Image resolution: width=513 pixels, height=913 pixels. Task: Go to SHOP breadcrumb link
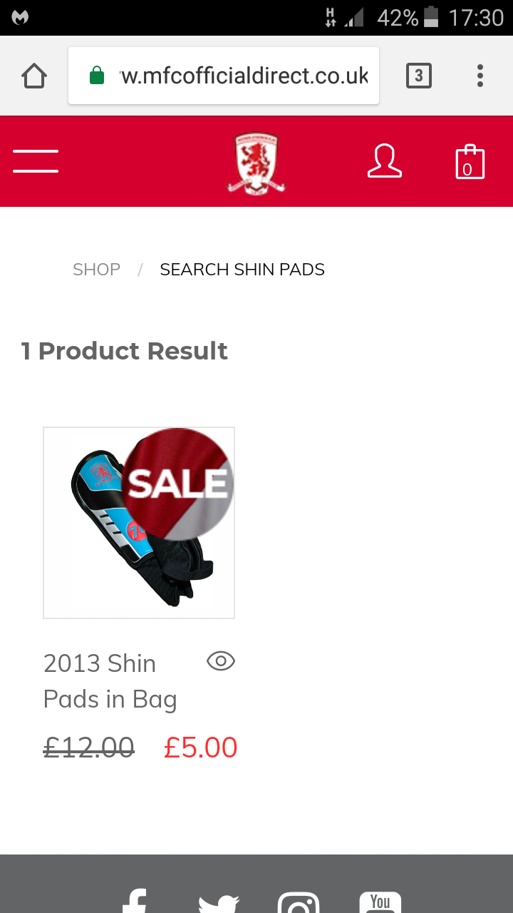[96, 270]
